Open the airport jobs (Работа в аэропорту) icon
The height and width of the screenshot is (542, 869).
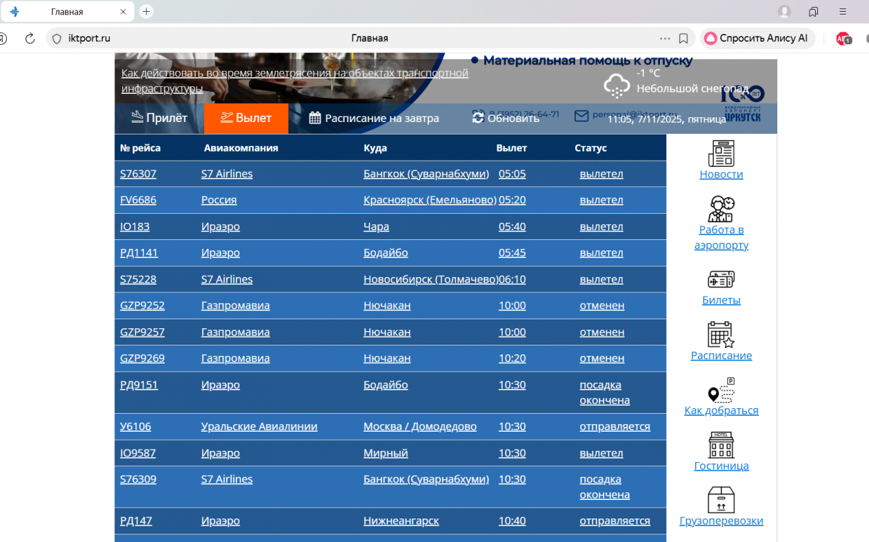[x=721, y=209]
